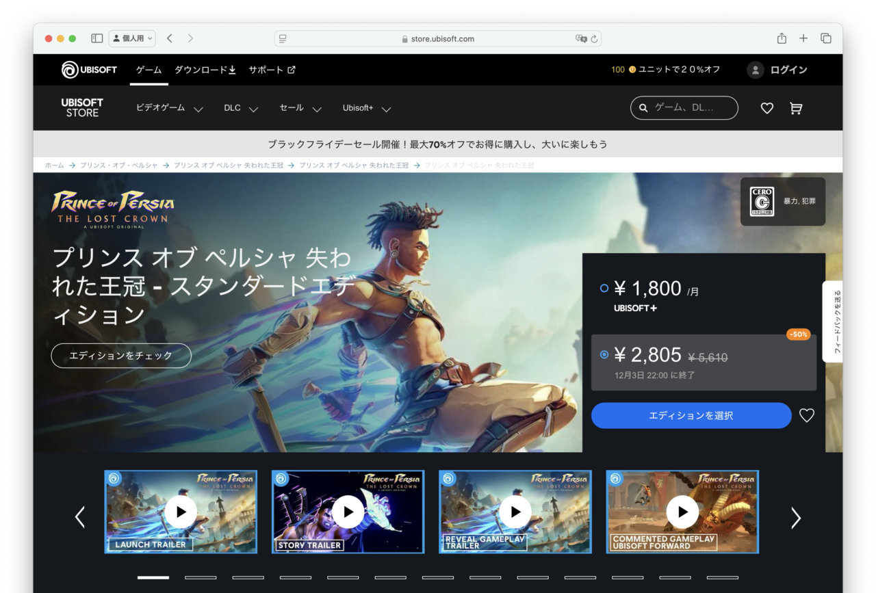876x593 pixels.
Task: Click the blue エディションを選択 button
Action: (x=691, y=416)
